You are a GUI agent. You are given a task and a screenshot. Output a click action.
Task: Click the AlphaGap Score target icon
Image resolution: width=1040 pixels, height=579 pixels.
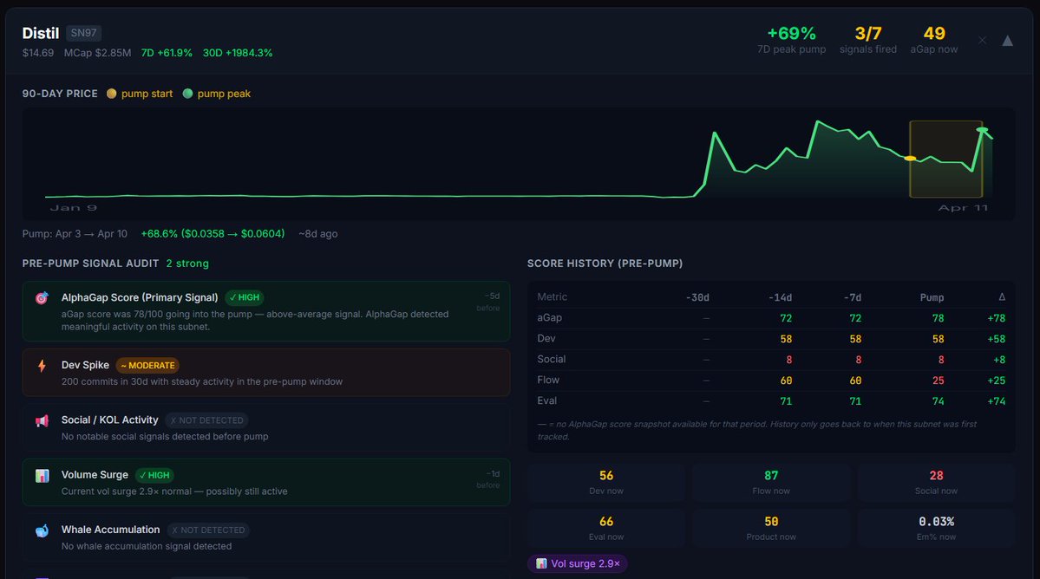tap(42, 298)
